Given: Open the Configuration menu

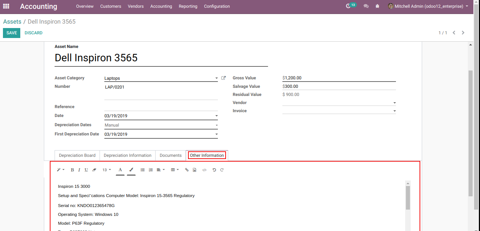Looking at the screenshot, I should click(x=217, y=6).
